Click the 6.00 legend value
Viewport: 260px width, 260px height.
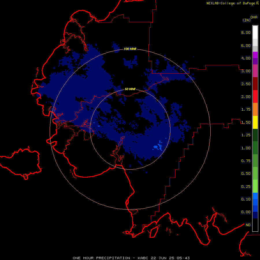(x=246, y=45)
